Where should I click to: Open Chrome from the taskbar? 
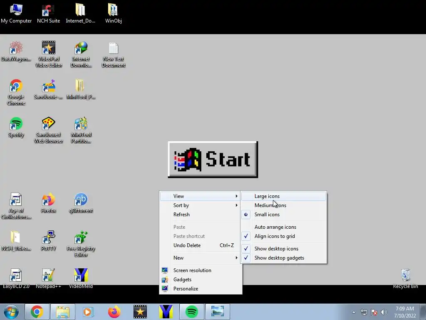(x=37, y=312)
